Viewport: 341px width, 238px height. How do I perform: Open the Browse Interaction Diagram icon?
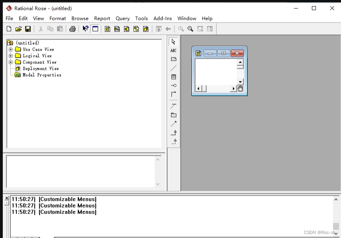pos(117,29)
